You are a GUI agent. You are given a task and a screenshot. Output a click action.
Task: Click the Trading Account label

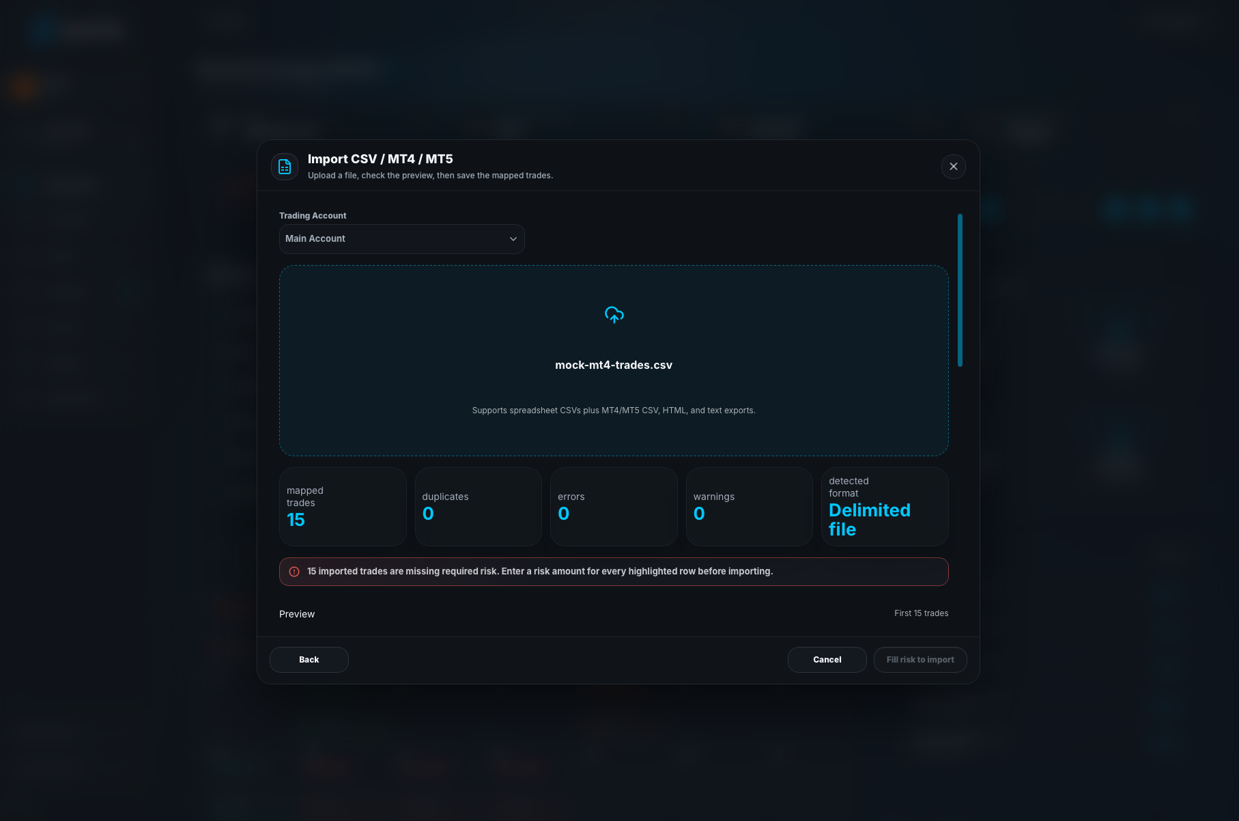pos(313,216)
